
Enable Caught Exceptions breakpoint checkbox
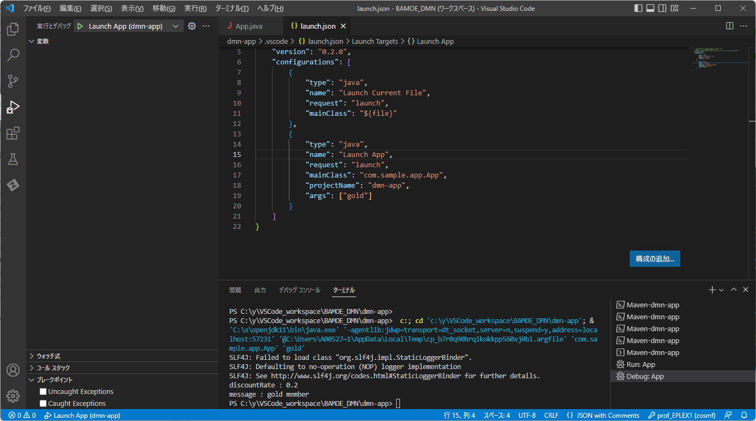43,403
